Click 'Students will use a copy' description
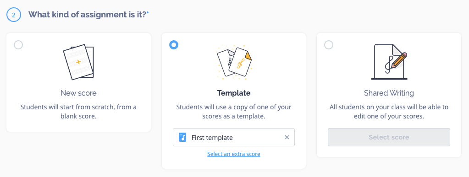The height and width of the screenshot is (177, 469). tap(234, 112)
